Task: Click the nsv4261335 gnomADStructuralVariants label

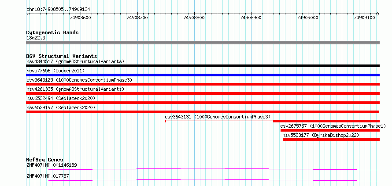Action: pyautogui.click(x=75, y=89)
